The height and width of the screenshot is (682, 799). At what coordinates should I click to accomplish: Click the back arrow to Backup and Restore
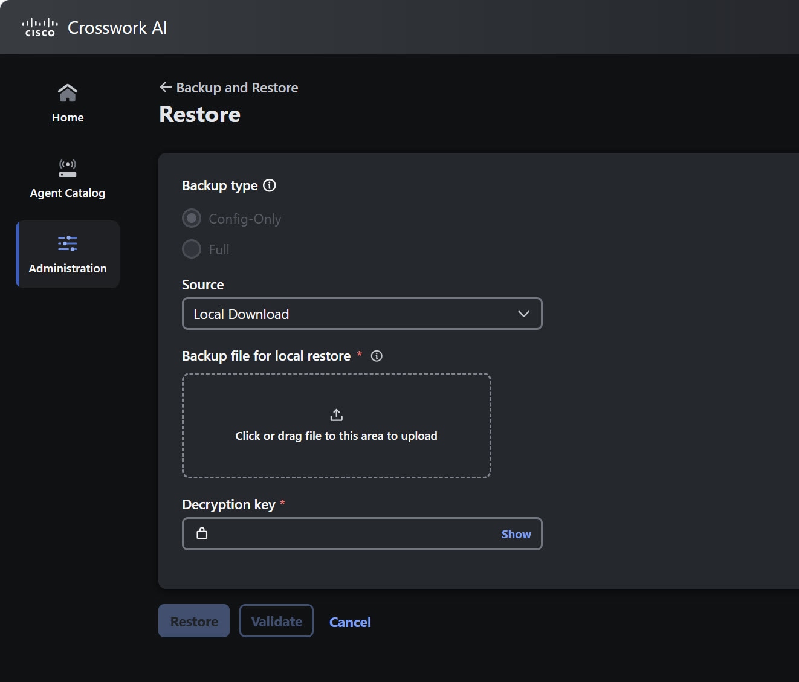click(x=166, y=88)
